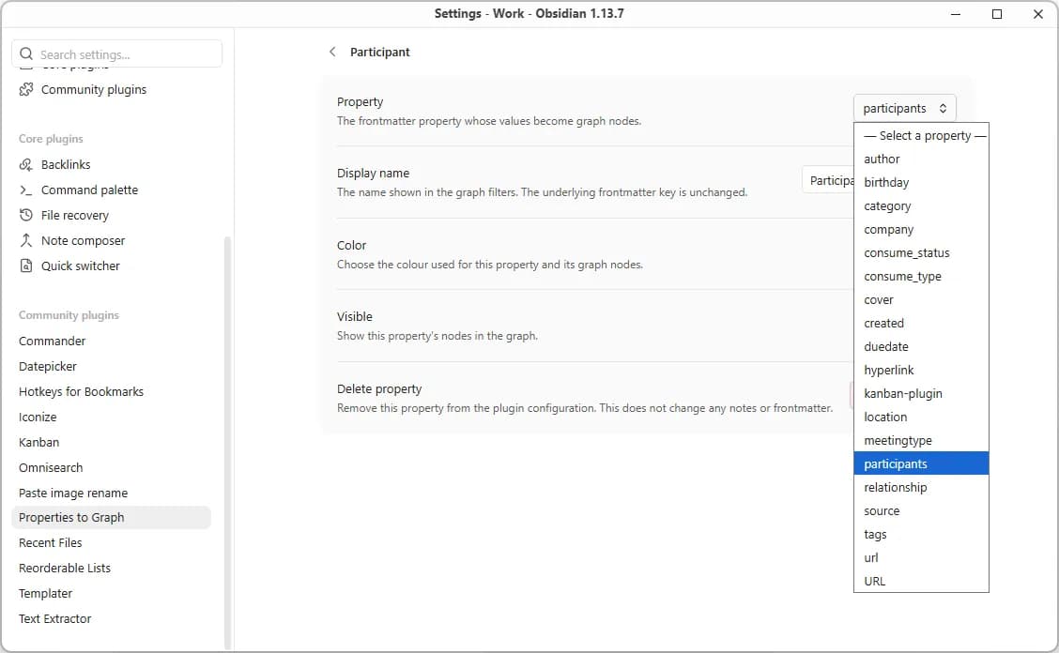Image resolution: width=1059 pixels, height=653 pixels.
Task: Select lowercase url property option
Action: pyautogui.click(x=921, y=558)
